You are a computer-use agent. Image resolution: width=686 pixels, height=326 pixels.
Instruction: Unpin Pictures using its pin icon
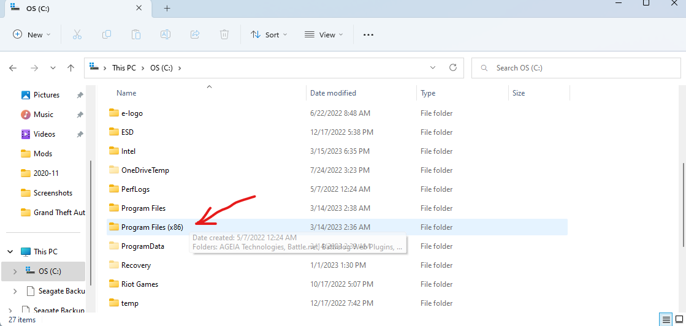80,95
